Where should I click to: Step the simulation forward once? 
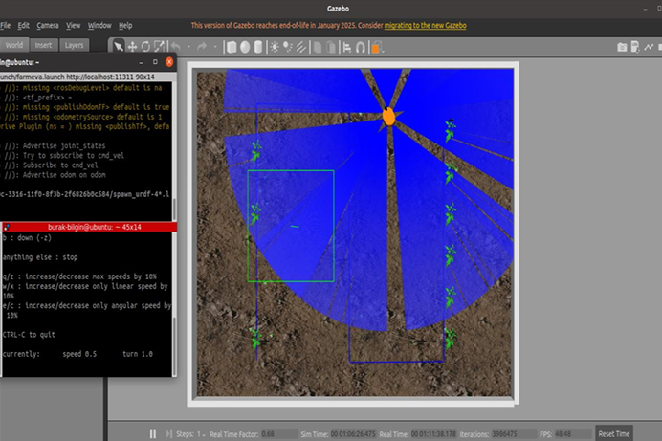coord(168,433)
